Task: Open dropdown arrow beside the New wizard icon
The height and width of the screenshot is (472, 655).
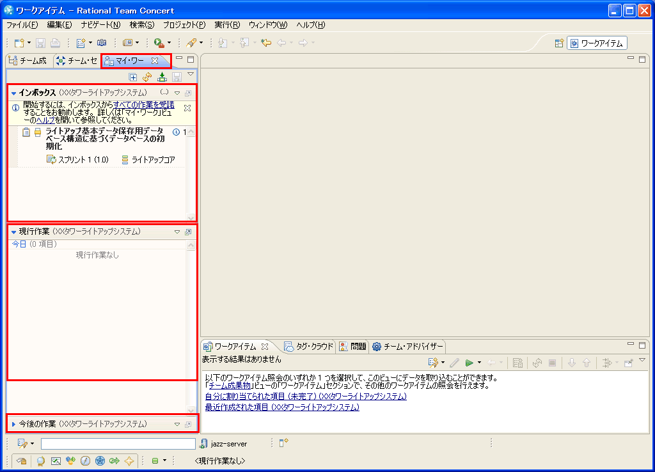Action: coord(29,43)
